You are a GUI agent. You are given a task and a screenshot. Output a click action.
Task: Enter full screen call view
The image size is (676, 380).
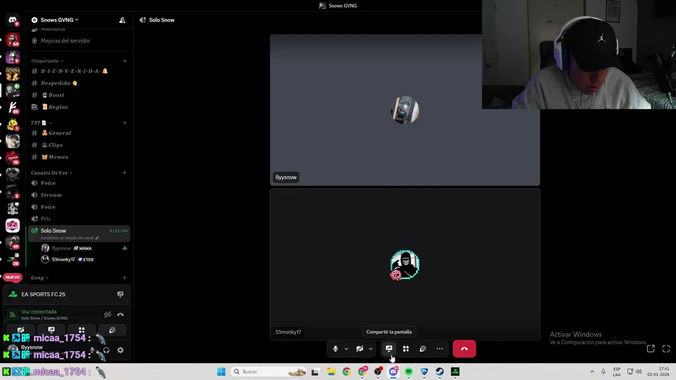tap(666, 348)
